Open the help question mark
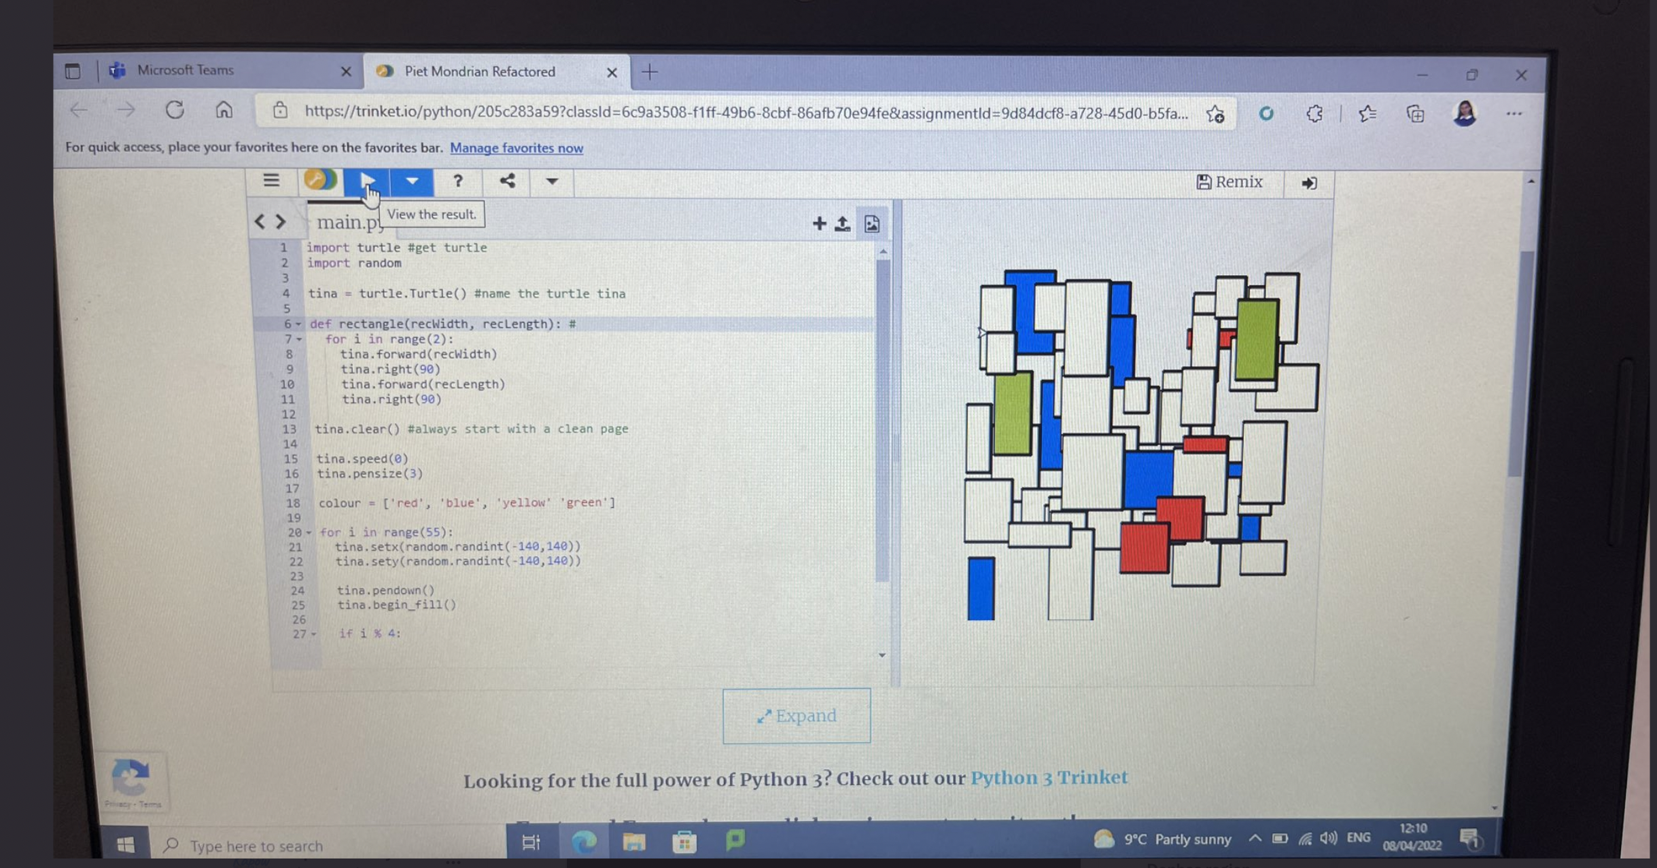The width and height of the screenshot is (1657, 868). click(457, 181)
